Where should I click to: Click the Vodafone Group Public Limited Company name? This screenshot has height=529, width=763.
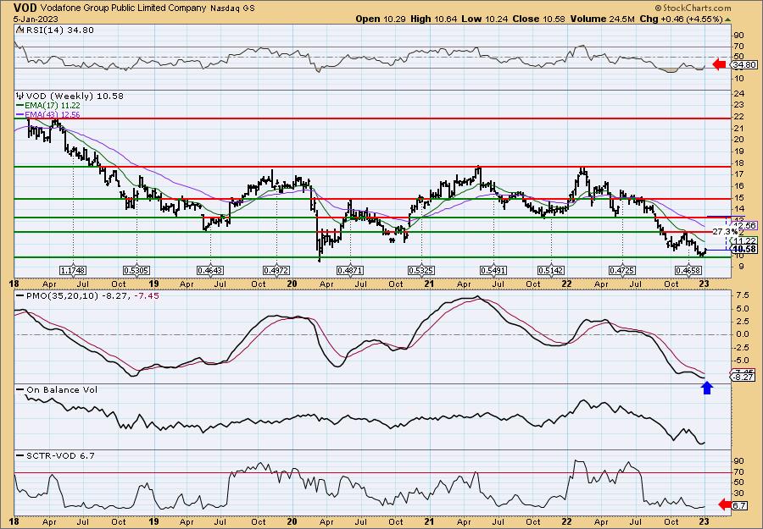click(x=121, y=8)
